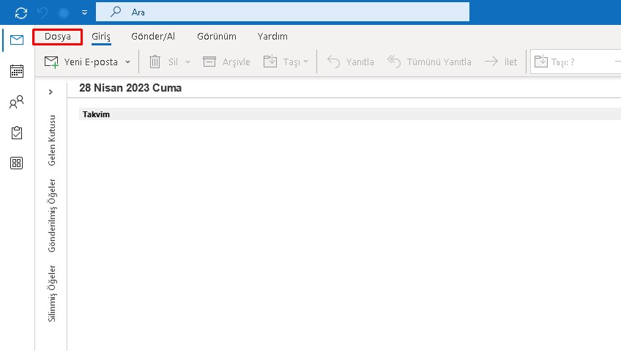
Task: Open the Tasks clipboard icon
Action: (x=16, y=133)
